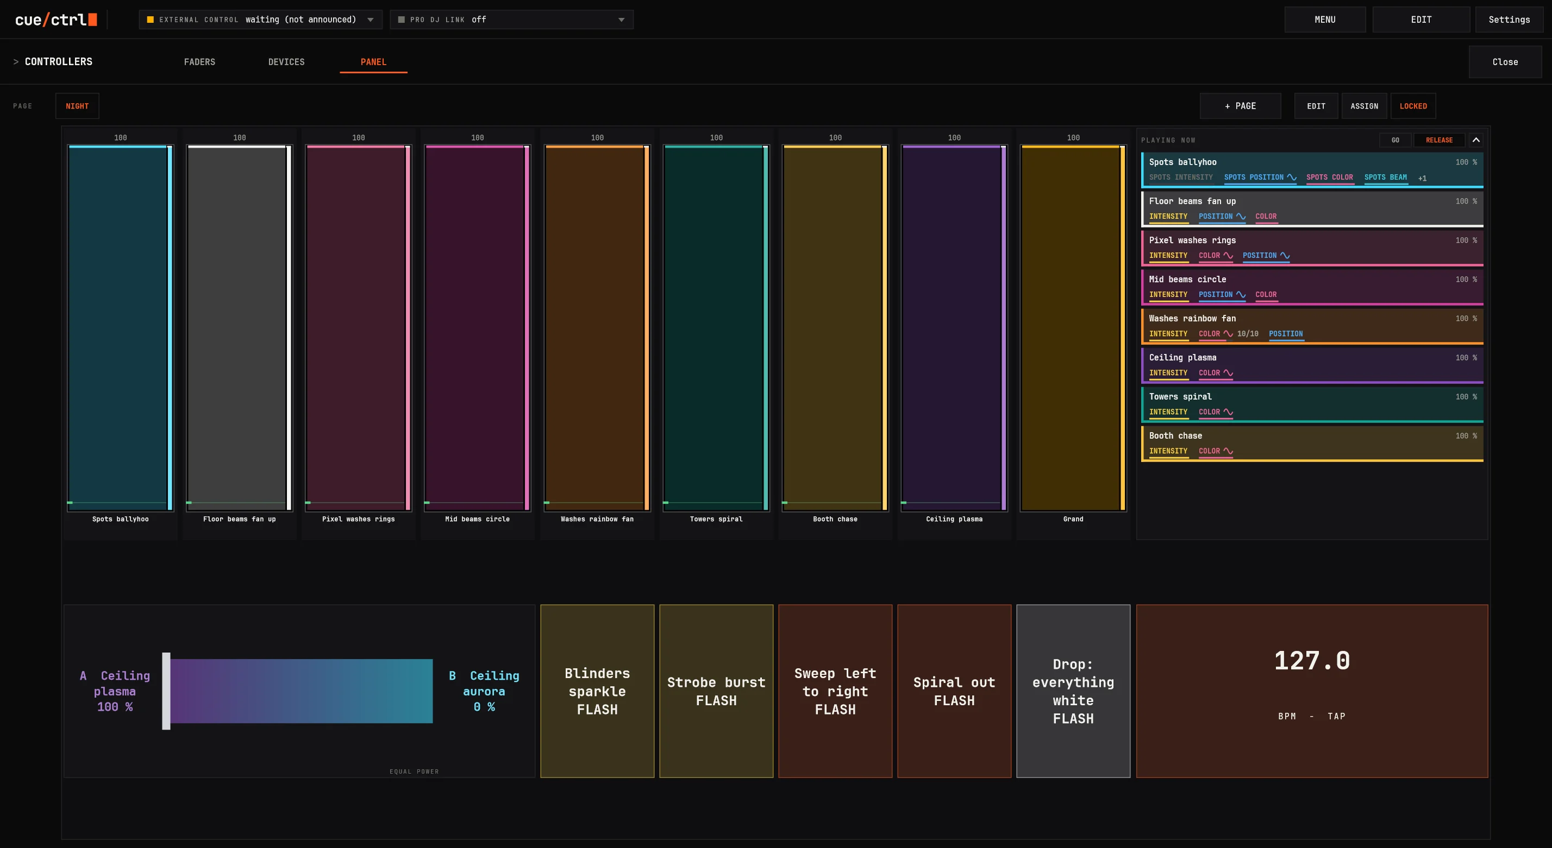The image size is (1552, 848).
Task: Open the MENU button
Action: click(x=1325, y=20)
